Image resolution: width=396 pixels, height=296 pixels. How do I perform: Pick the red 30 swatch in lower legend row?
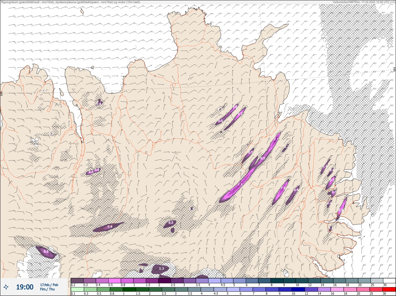[389, 290]
